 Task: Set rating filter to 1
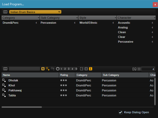61,69
